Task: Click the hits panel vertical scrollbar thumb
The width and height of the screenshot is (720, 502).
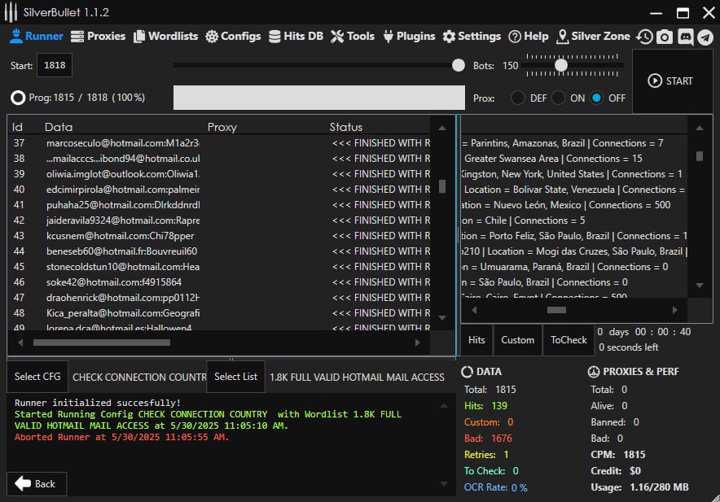Action: pyautogui.click(x=700, y=156)
